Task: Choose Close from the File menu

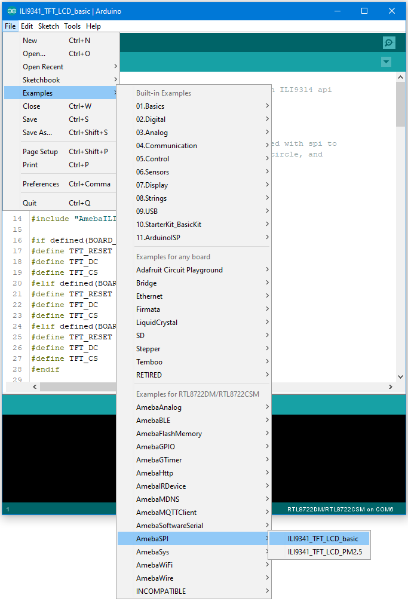Action: click(62, 106)
